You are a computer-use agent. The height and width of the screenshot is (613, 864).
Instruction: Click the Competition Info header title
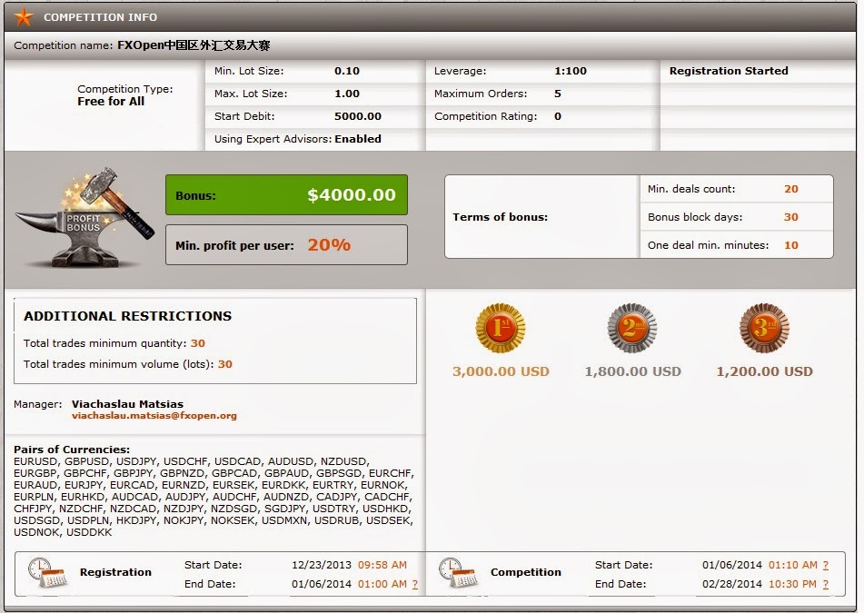100,17
